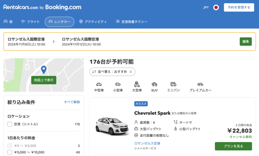Click the blue map pin marker
The image size is (259, 156).
[44, 70]
